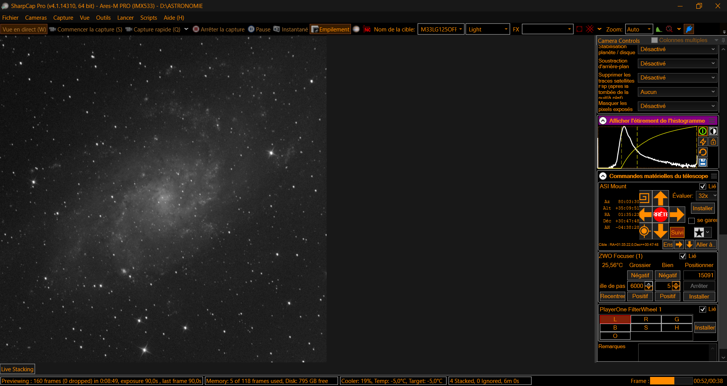Image resolution: width=727 pixels, height=386 pixels.
Task: Toggle the red selection area square icon
Action: pos(579,29)
